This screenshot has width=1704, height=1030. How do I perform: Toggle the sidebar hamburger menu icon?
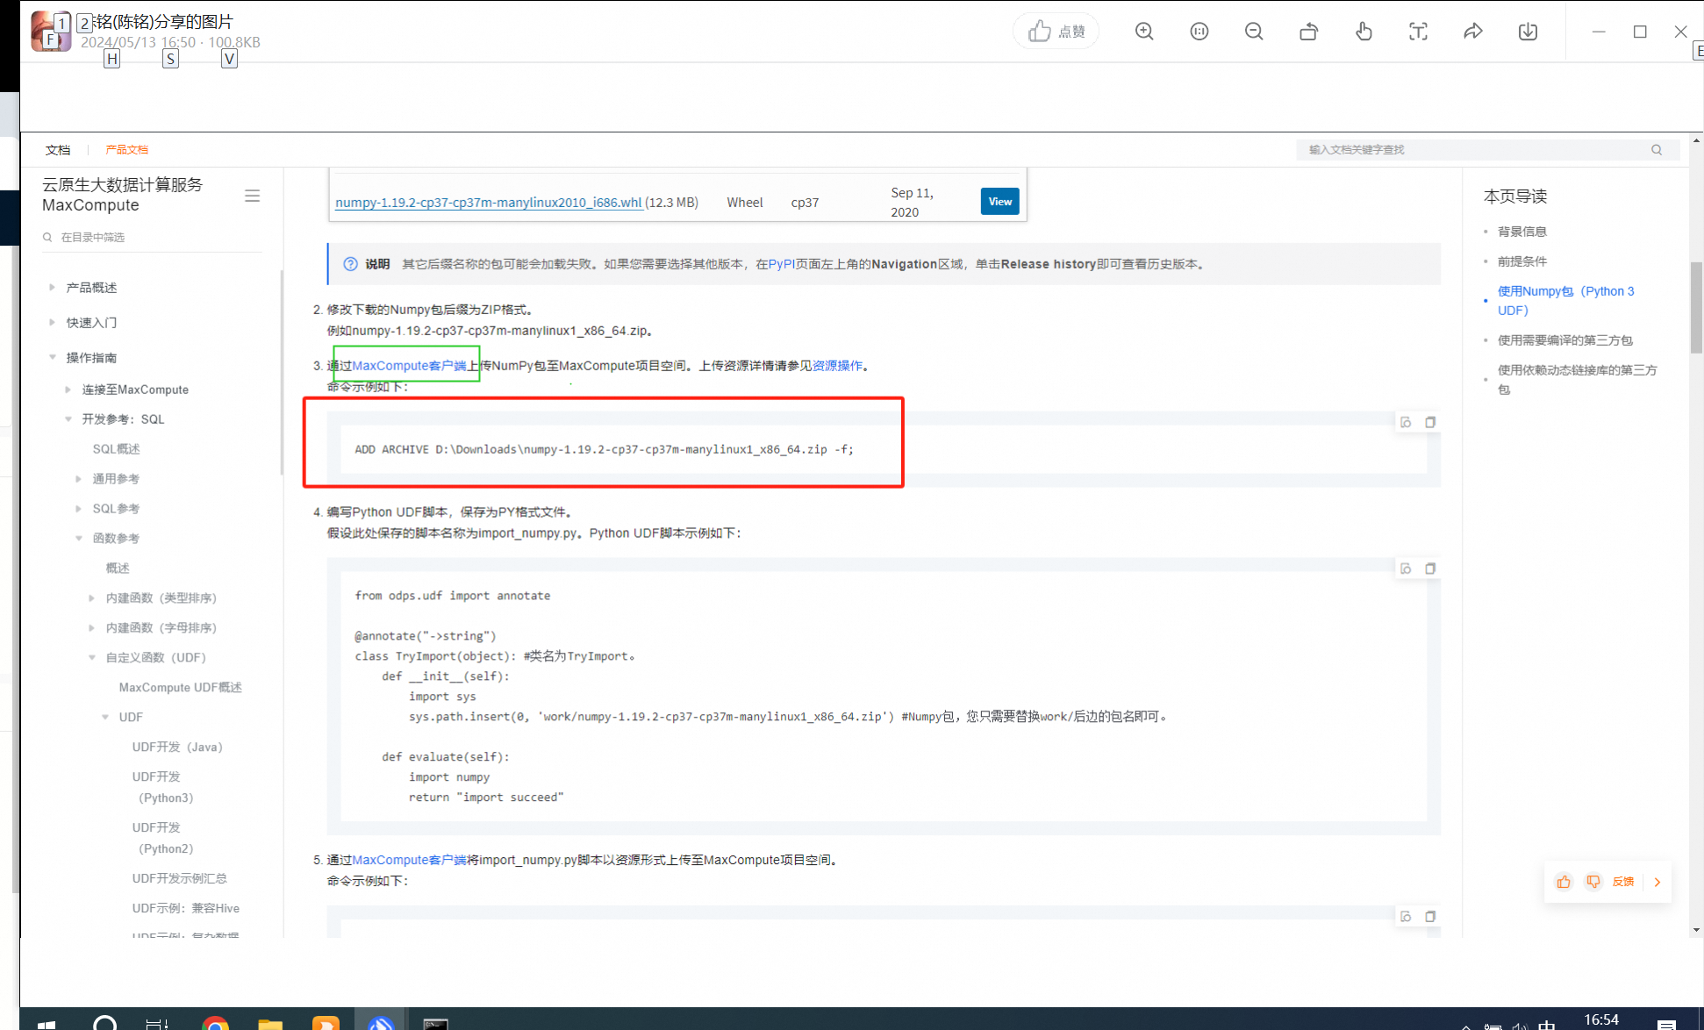pos(252,196)
